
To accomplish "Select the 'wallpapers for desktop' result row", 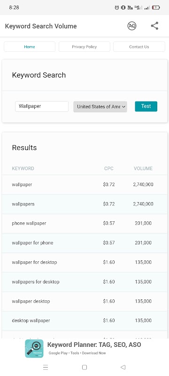I will (x=85, y=282).
